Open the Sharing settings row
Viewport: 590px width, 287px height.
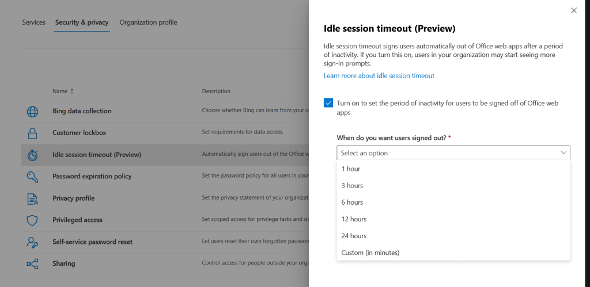pos(64,263)
